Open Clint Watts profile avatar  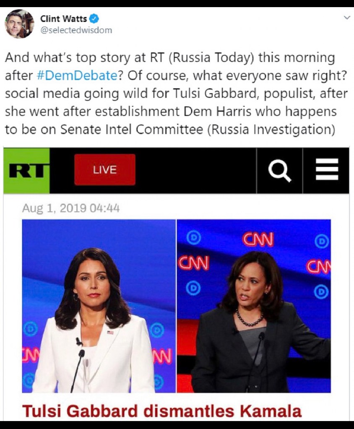click(19, 24)
